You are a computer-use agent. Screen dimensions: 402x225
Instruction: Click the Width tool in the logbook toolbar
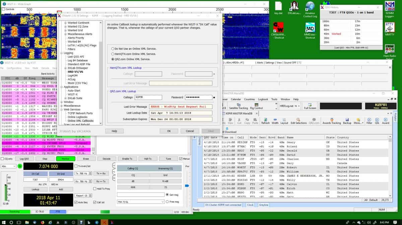pos(275,121)
